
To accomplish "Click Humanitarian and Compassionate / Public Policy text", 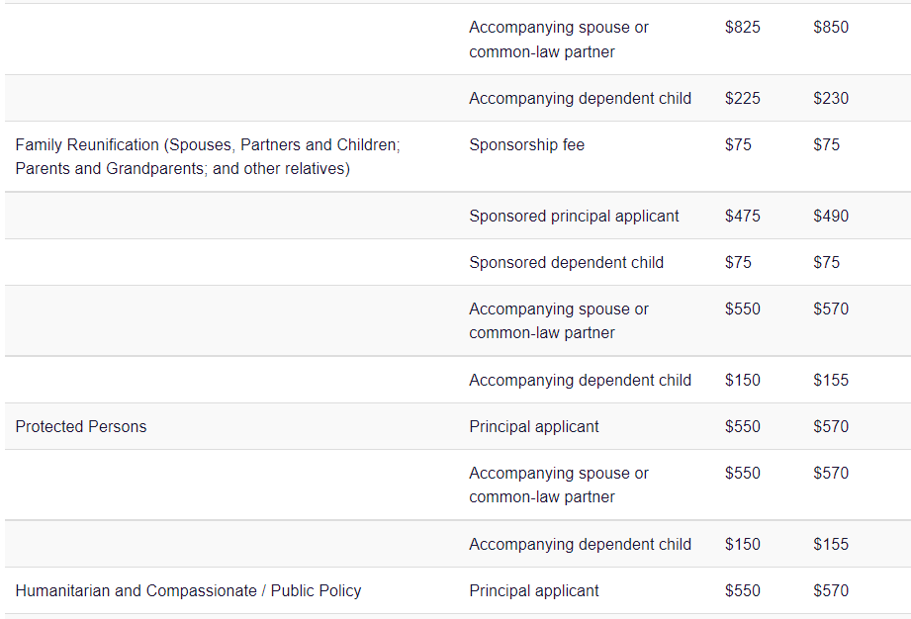I will click(188, 590).
